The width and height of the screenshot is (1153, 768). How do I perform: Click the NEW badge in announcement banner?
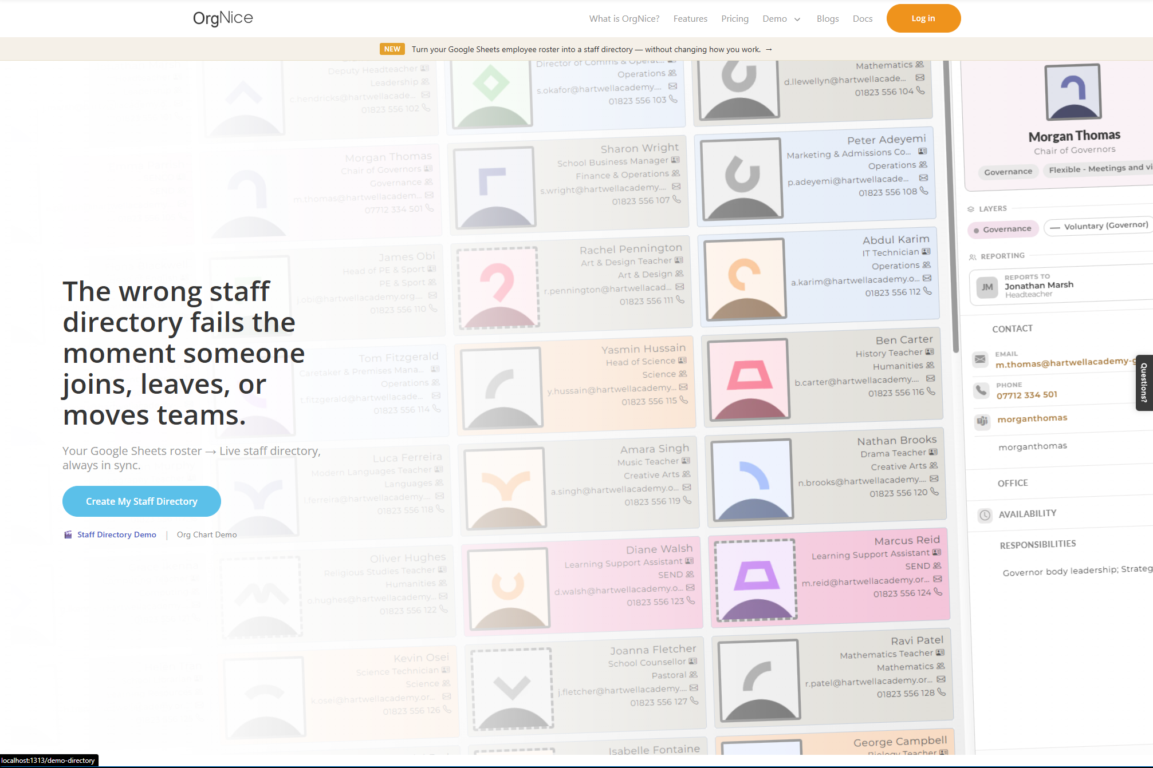coord(392,49)
